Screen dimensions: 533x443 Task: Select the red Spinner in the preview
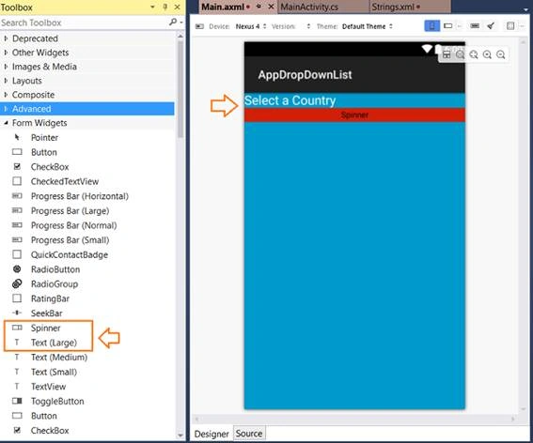coord(354,115)
